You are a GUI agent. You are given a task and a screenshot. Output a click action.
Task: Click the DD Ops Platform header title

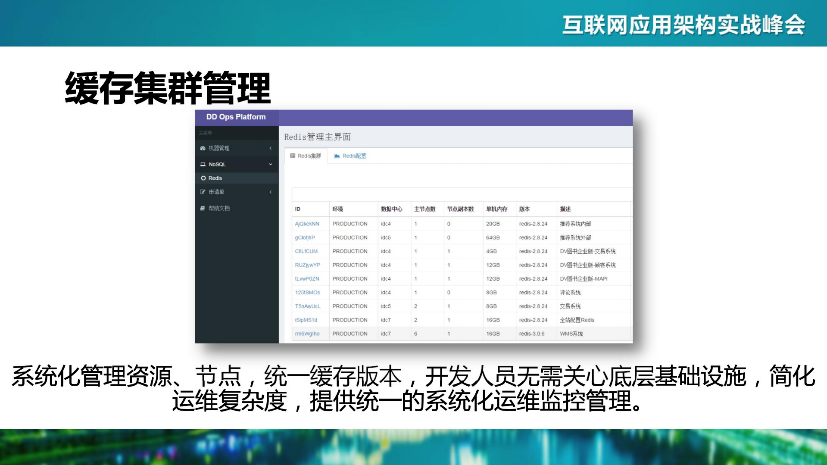(237, 117)
